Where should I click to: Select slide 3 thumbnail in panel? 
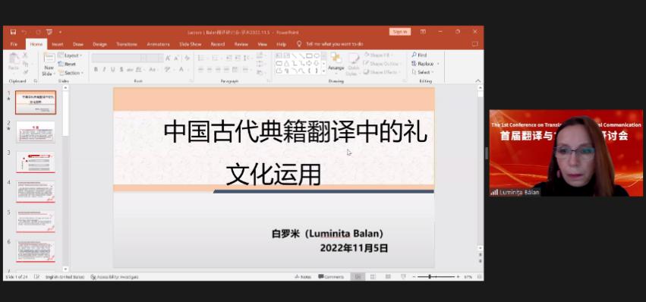(36, 162)
